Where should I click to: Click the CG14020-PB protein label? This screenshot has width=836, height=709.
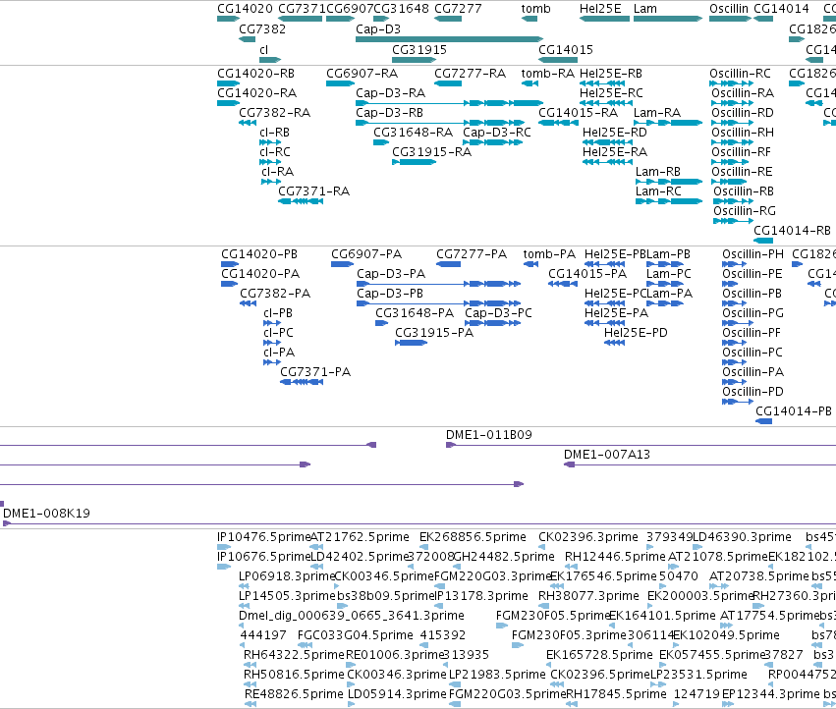point(259,253)
